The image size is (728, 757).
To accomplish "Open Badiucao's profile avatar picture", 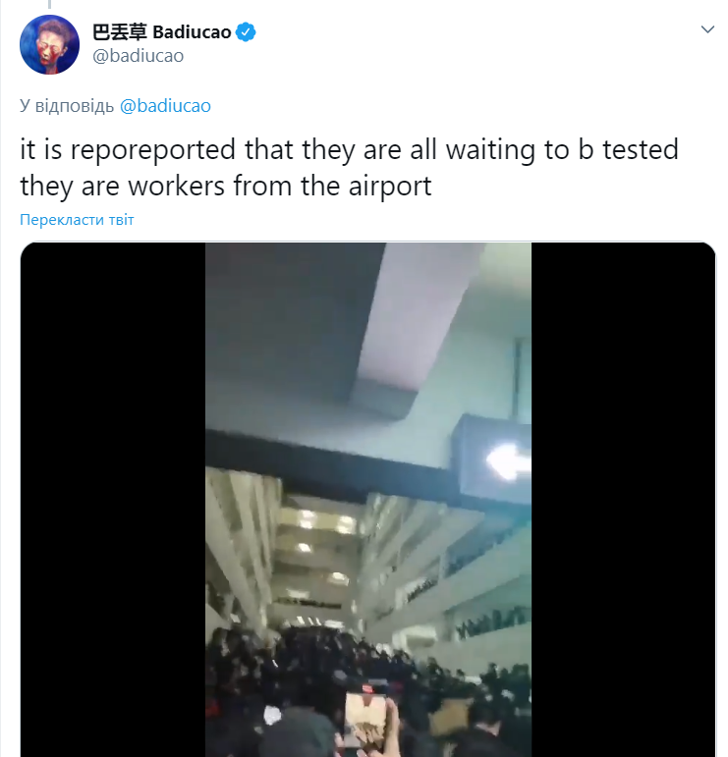I will [x=49, y=44].
